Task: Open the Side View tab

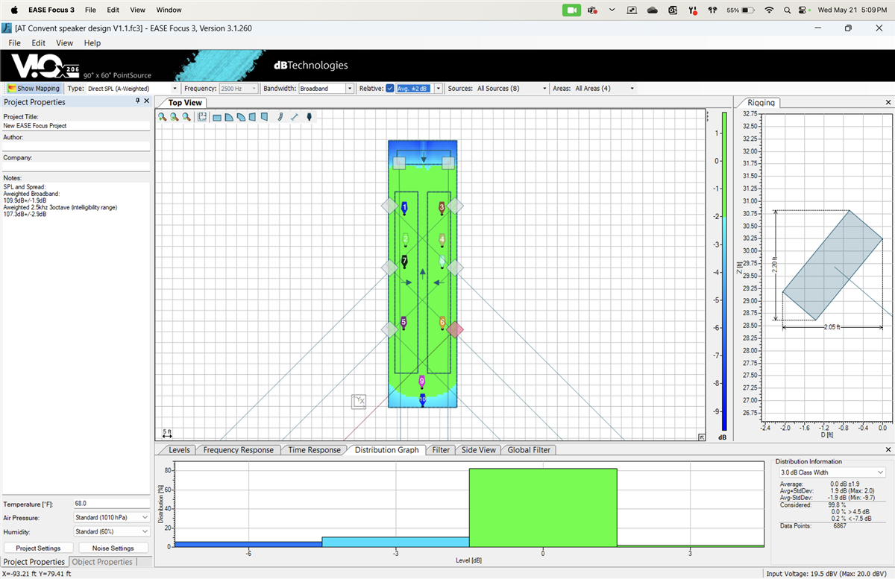Action: click(478, 450)
